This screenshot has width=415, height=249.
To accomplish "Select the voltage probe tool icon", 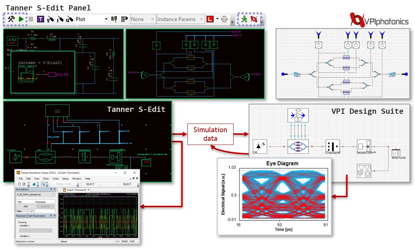I will (x=51, y=19).
